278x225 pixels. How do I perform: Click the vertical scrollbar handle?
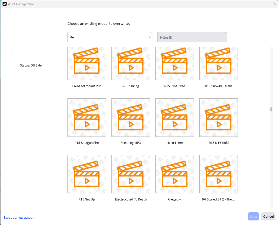tap(271, 109)
